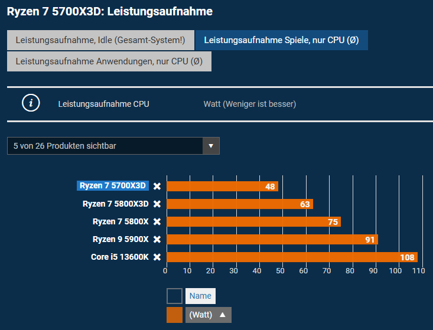
Task: Open the info icon beside Leistungsaufnahme CPU
Action: click(31, 103)
